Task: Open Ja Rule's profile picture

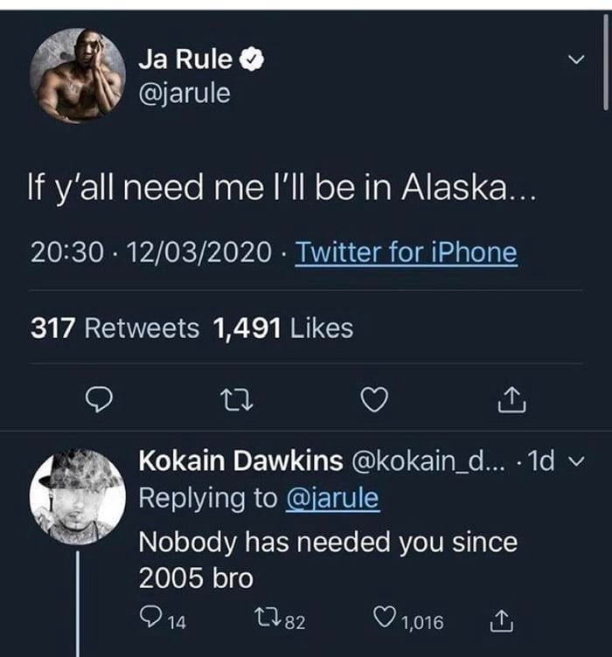Action: tap(77, 75)
